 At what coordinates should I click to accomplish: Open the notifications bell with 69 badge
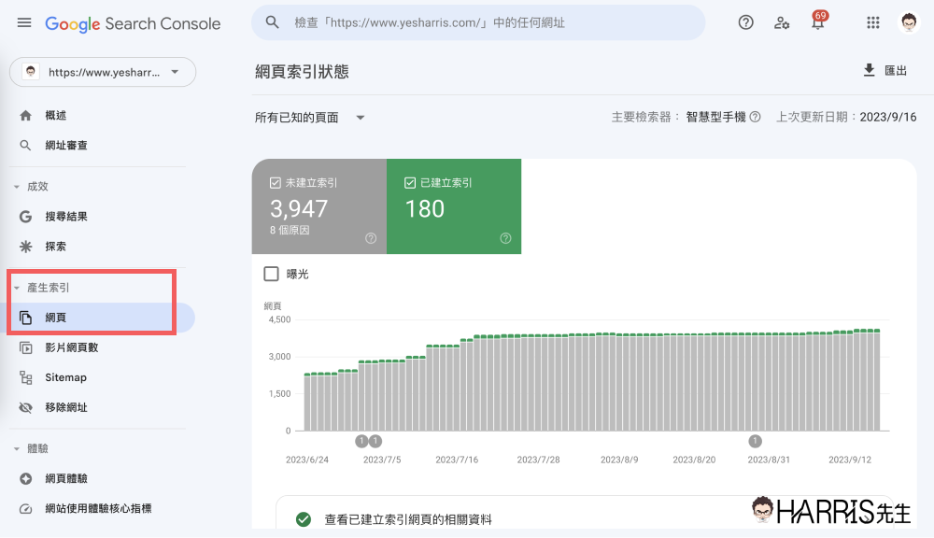pyautogui.click(x=818, y=21)
